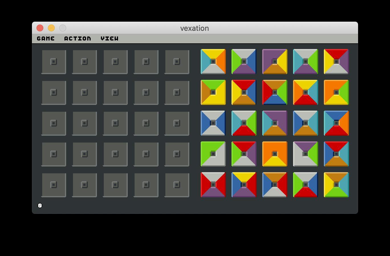Image resolution: width=390 pixels, height=256 pixels.
Task: Open the GAME menu
Action: (46, 38)
